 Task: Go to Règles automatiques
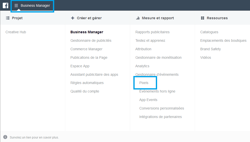pos(87,83)
